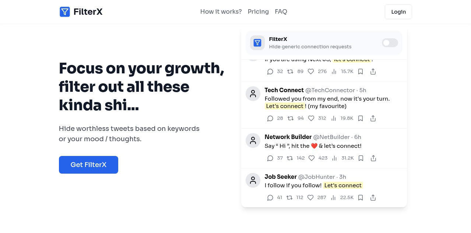This screenshot has width=471, height=233.
Task: Like the Job Seeker tweet
Action: click(310, 198)
